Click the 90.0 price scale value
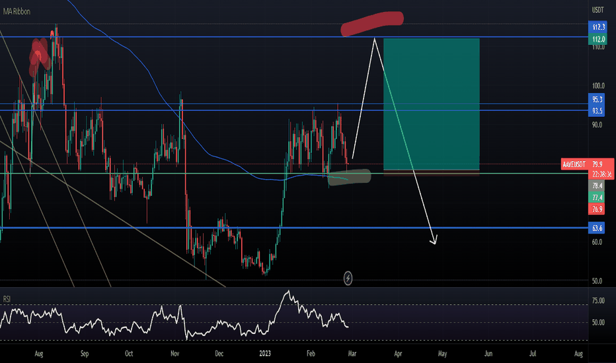The width and height of the screenshot is (616, 363). coord(597,124)
